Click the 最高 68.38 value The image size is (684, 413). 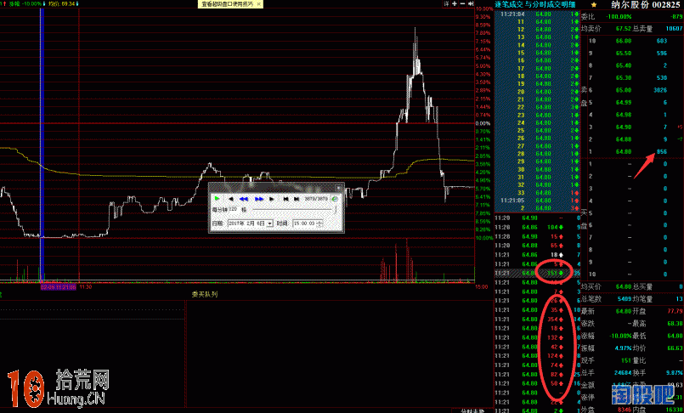[x=675, y=324]
